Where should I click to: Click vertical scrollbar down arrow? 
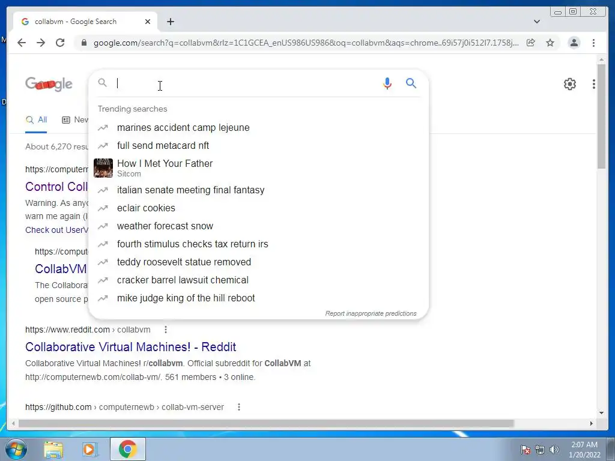pos(601,413)
